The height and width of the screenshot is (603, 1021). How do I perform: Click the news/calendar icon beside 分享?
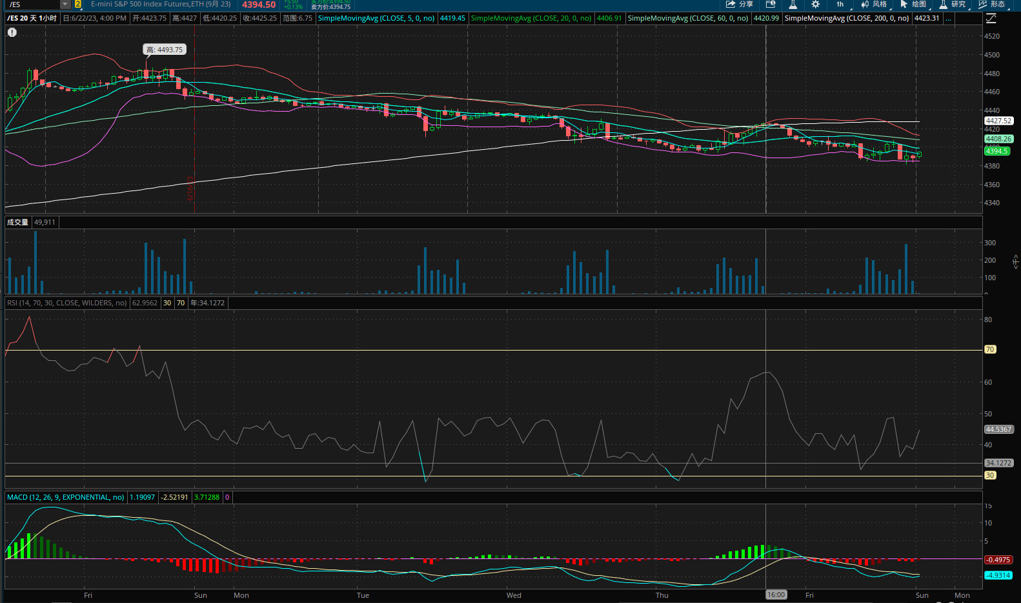click(771, 4)
